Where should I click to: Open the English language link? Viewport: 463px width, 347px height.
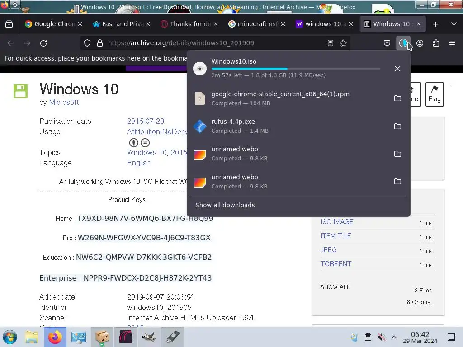(138, 163)
